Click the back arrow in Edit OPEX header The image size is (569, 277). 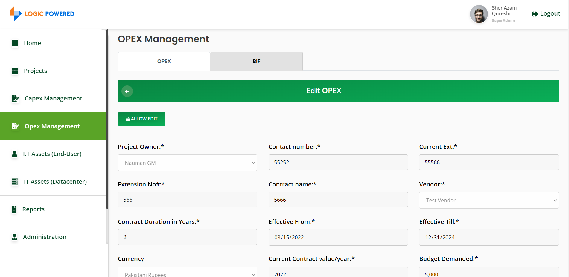click(127, 91)
